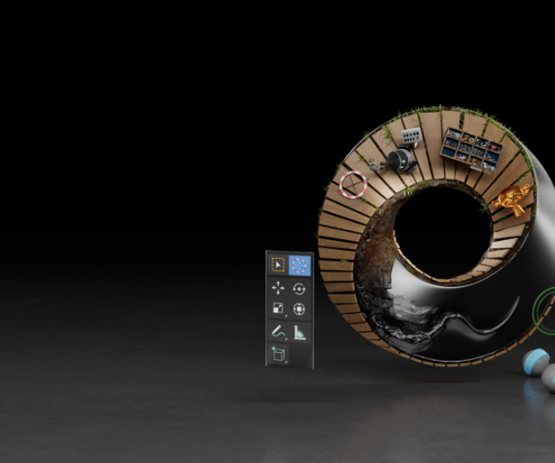555x463 pixels.
Task: Activate the highlighted 3D Cursor tool
Action: [x=299, y=266]
